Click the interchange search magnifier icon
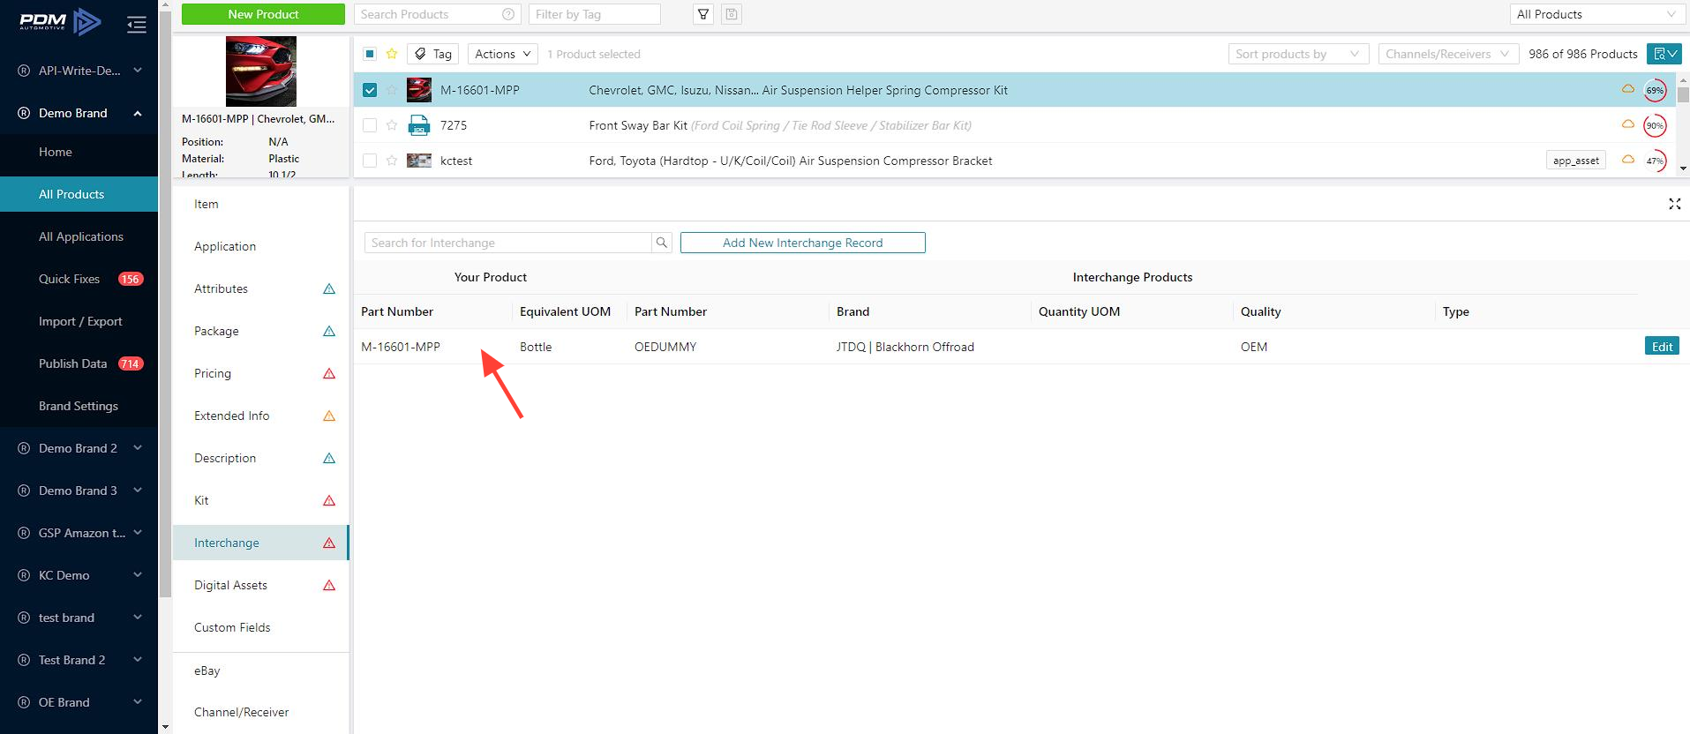The image size is (1690, 734). [662, 243]
